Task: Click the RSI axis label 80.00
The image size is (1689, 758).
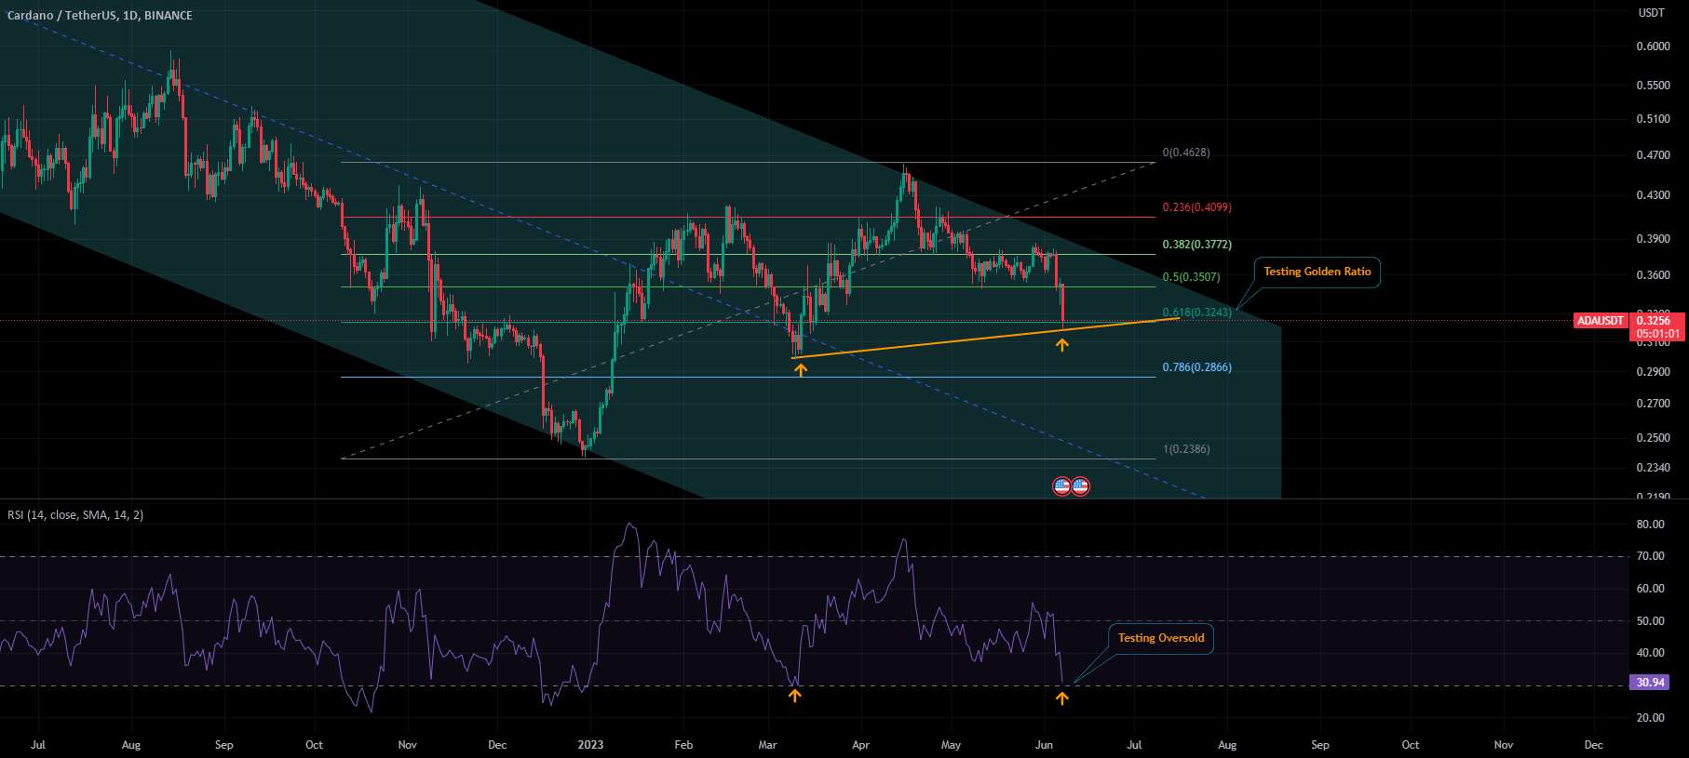Action: point(1650,525)
